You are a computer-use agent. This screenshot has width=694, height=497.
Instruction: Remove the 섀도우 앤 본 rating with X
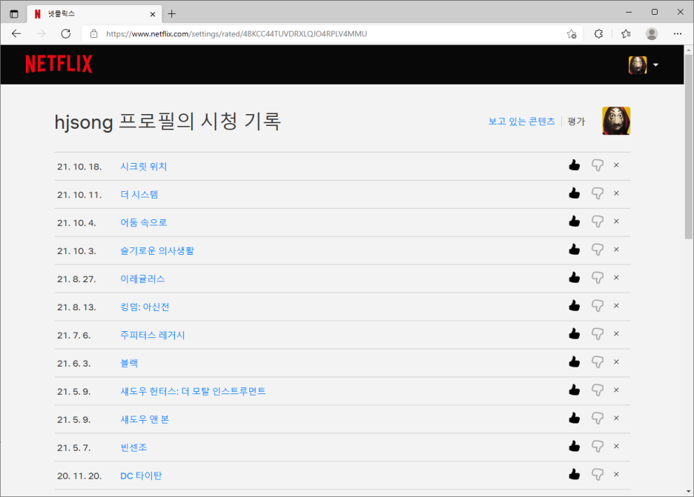(x=616, y=418)
